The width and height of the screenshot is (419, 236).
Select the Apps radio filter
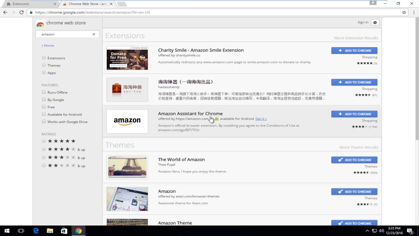pyautogui.click(x=44, y=72)
